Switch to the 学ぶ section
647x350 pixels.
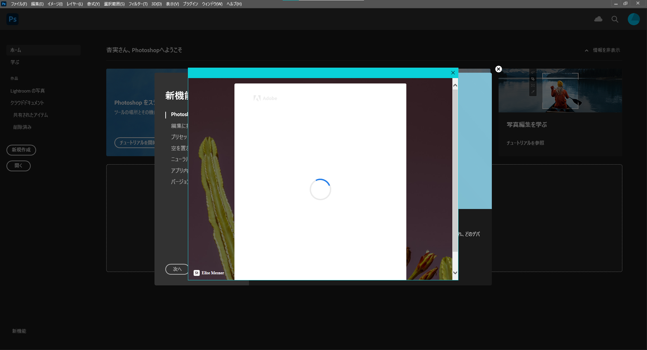tap(15, 62)
